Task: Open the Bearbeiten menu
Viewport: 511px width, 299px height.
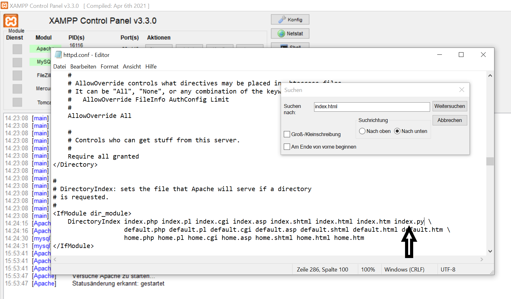Action: [83, 67]
